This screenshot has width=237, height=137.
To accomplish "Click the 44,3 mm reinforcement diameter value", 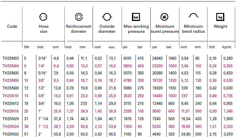I will coord(84,119).
